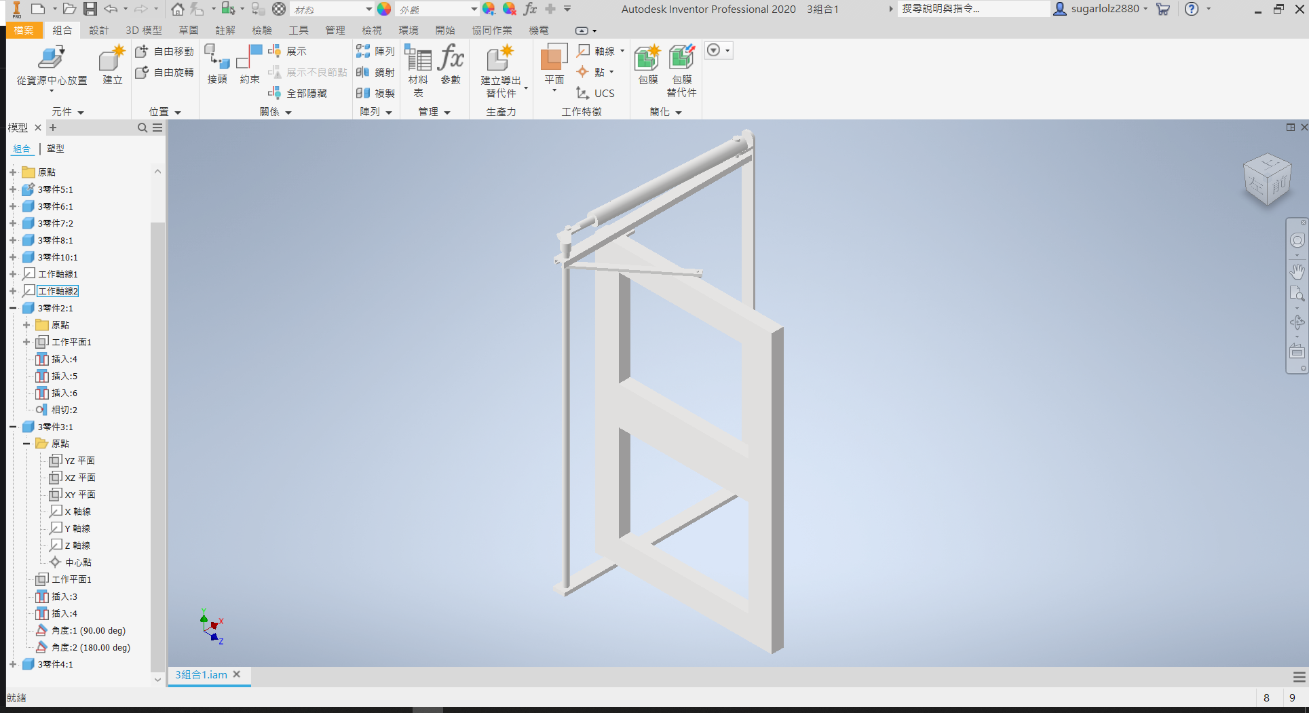Viewport: 1309px width, 713px height.
Task: Select the 自由移動 free move tool
Action: tap(164, 51)
